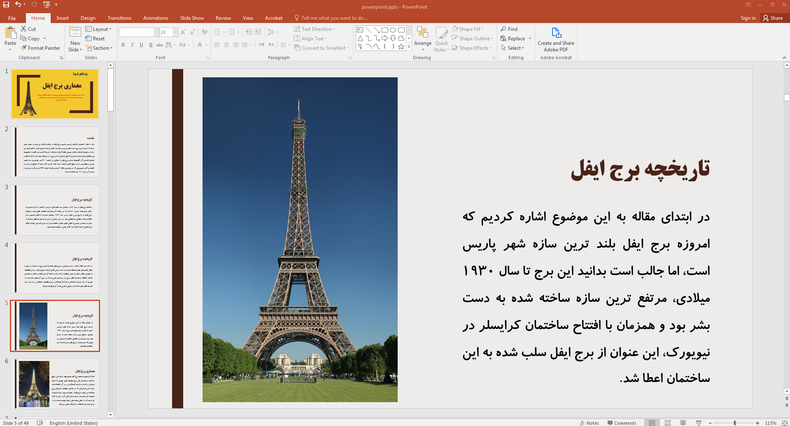Toggle strikethrough abc button
Image resolution: width=790 pixels, height=426 pixels.
[160, 45]
